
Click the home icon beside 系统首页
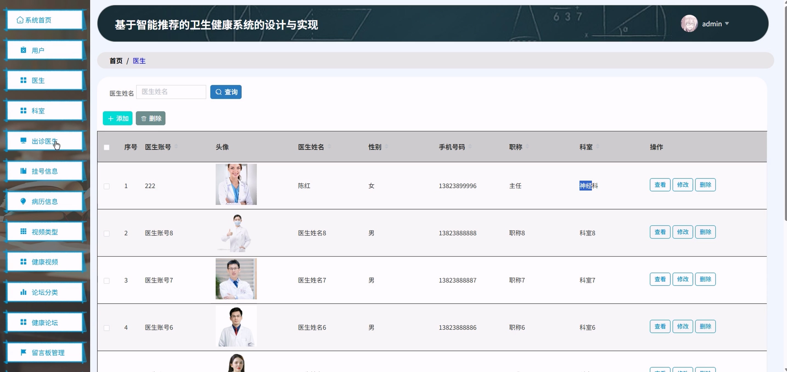(20, 20)
